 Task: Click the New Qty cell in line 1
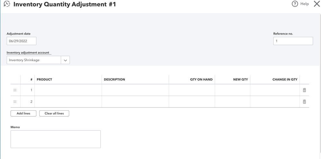point(232,90)
